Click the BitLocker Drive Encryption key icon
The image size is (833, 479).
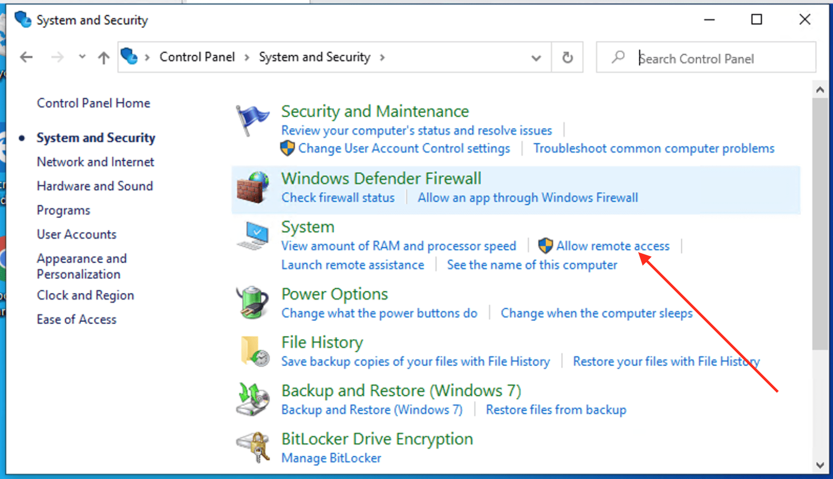[253, 447]
